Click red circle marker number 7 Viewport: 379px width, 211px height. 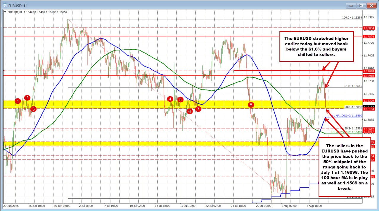(x=198, y=109)
